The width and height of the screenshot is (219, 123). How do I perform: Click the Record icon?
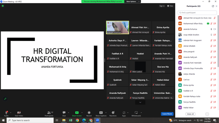89,112
